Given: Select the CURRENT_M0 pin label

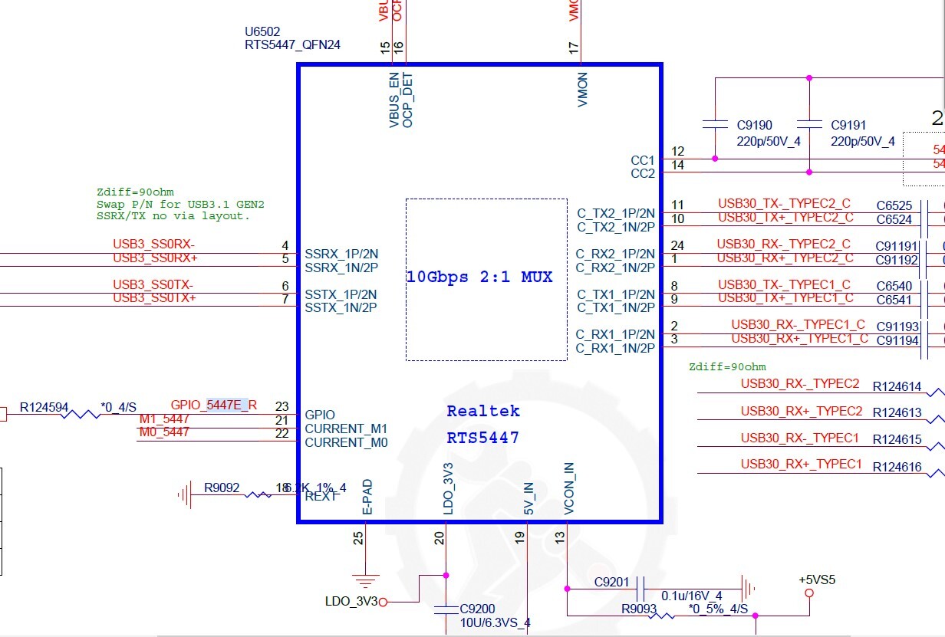Looking at the screenshot, I should [346, 442].
